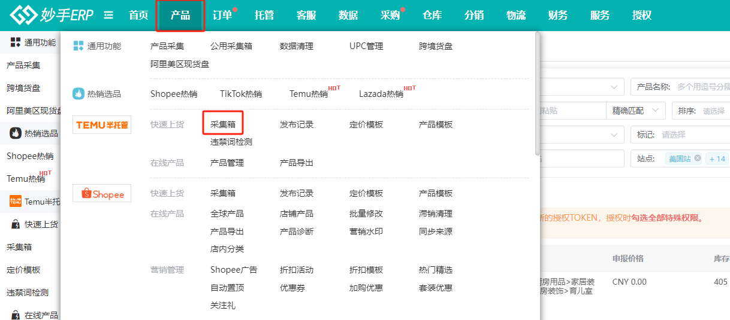This screenshot has width=730, height=320.
Task: Open the 首页 top menu
Action: click(138, 16)
